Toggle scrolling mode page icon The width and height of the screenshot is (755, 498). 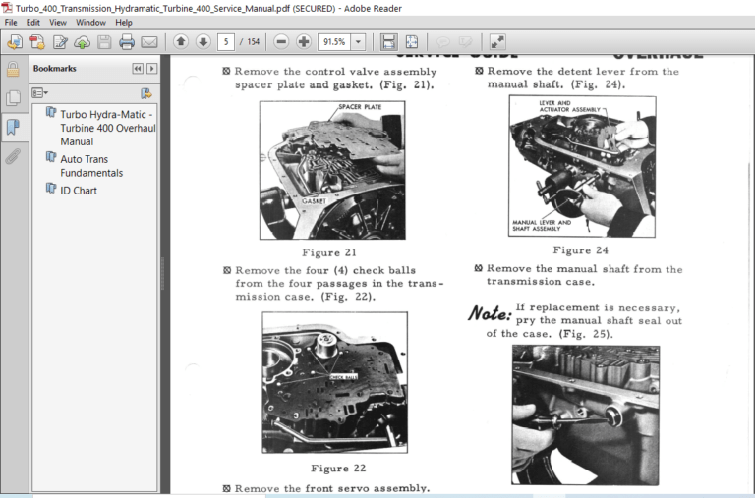(x=388, y=42)
